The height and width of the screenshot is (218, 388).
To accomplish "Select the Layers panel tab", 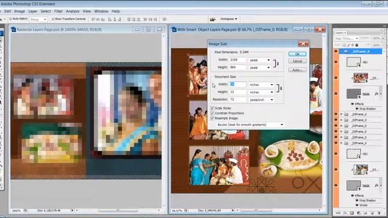I will pyautogui.click(x=341, y=33).
